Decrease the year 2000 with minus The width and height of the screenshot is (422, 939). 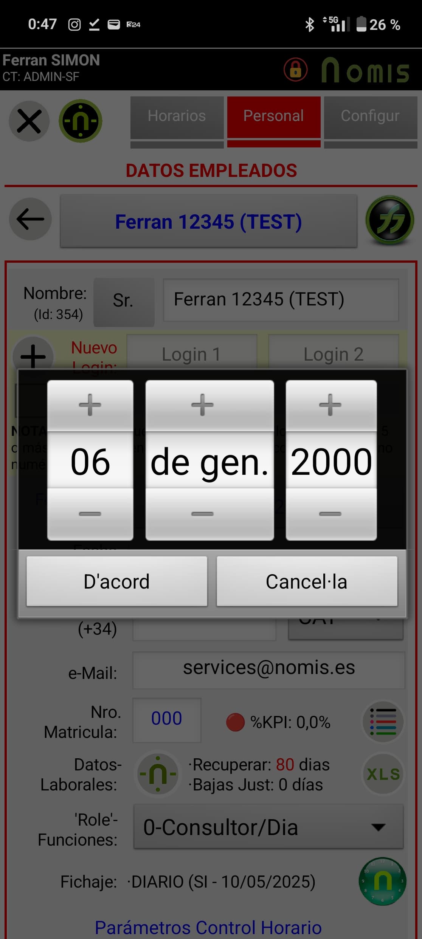[x=331, y=514]
